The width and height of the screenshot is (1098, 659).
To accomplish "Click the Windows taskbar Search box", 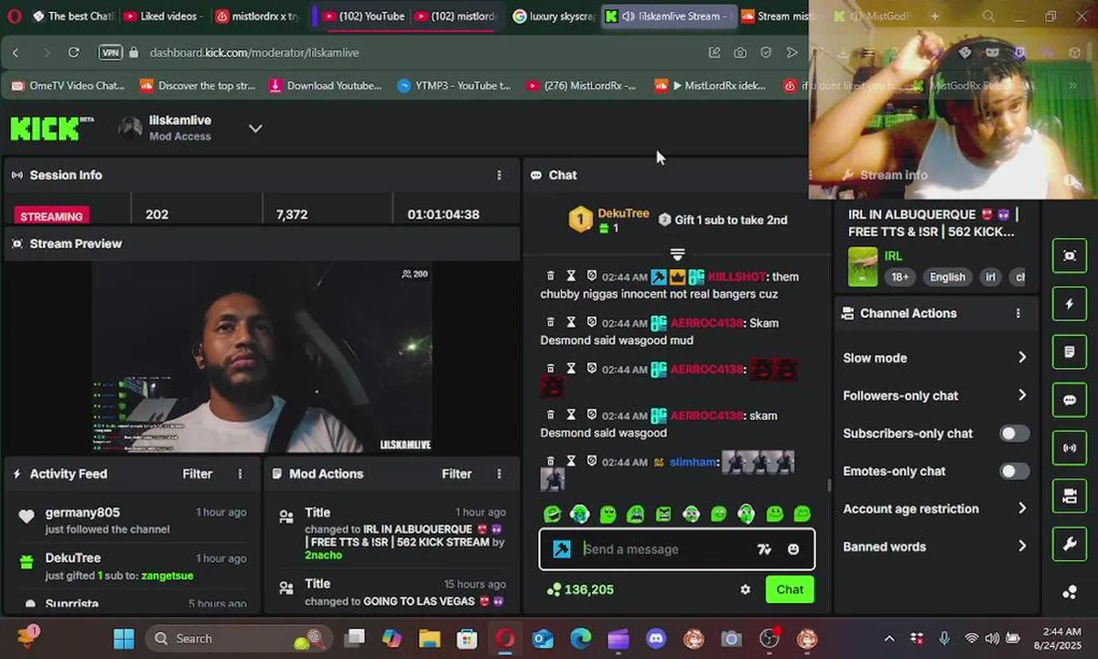I will pyautogui.click(x=237, y=638).
